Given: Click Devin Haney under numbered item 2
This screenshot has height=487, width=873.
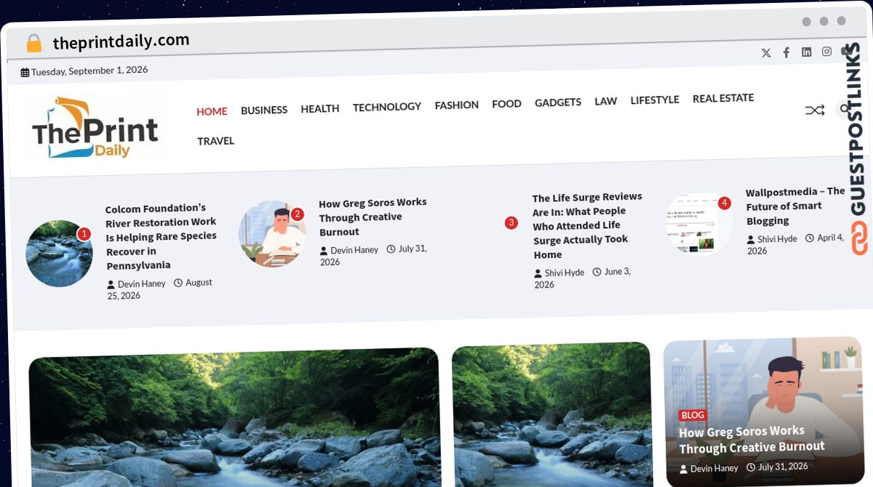Looking at the screenshot, I should (349, 250).
